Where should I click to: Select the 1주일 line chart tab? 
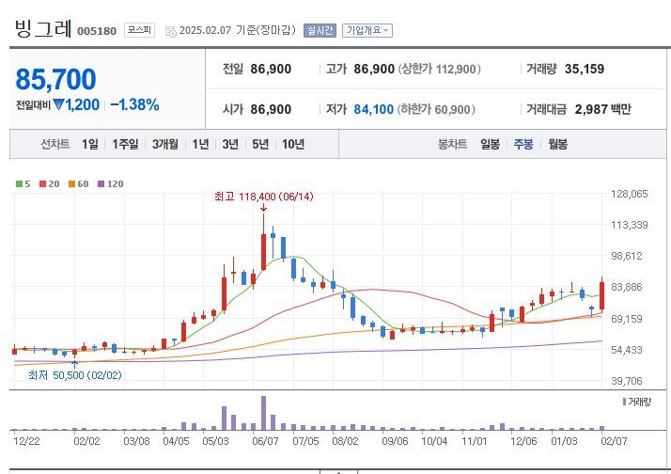point(125,144)
